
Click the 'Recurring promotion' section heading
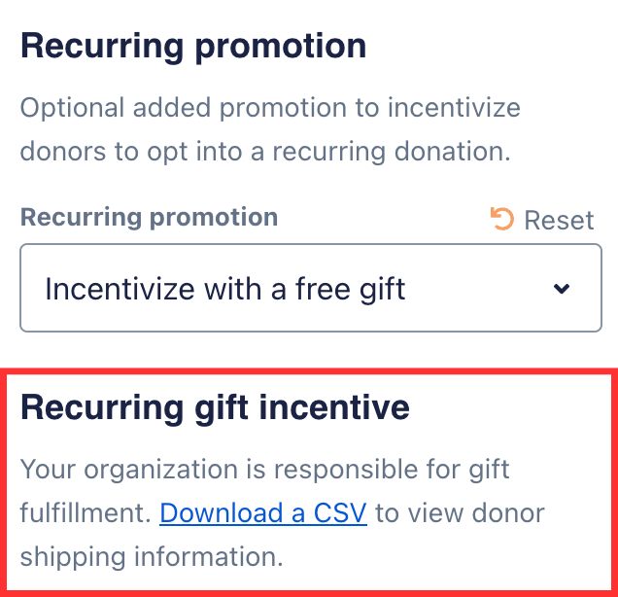point(193,46)
